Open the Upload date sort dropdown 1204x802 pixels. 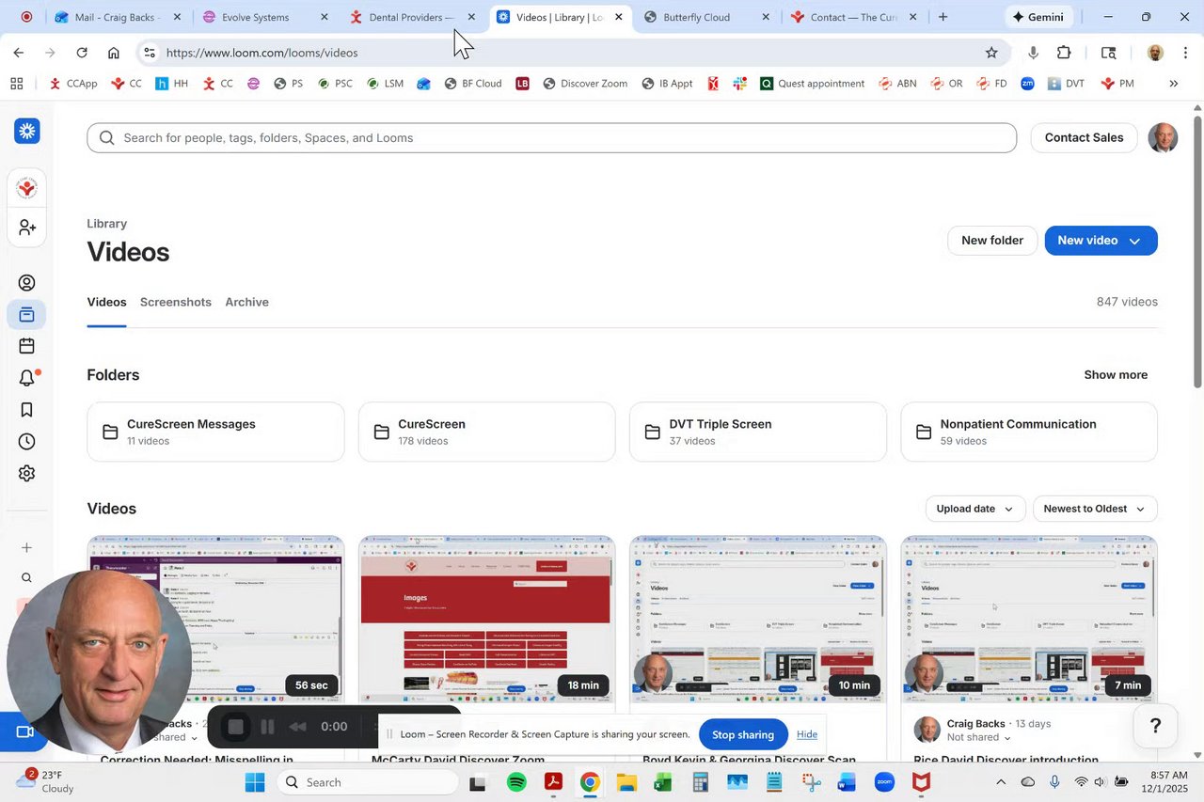click(x=975, y=509)
